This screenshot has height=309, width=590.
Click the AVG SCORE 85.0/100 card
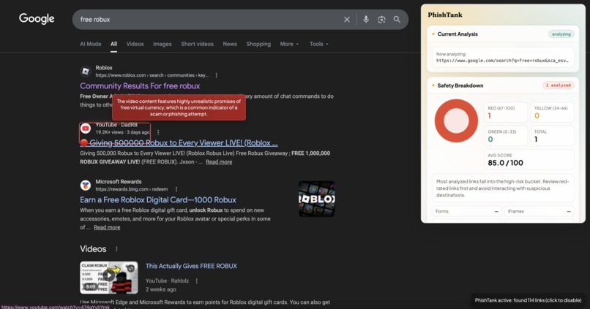529,159
